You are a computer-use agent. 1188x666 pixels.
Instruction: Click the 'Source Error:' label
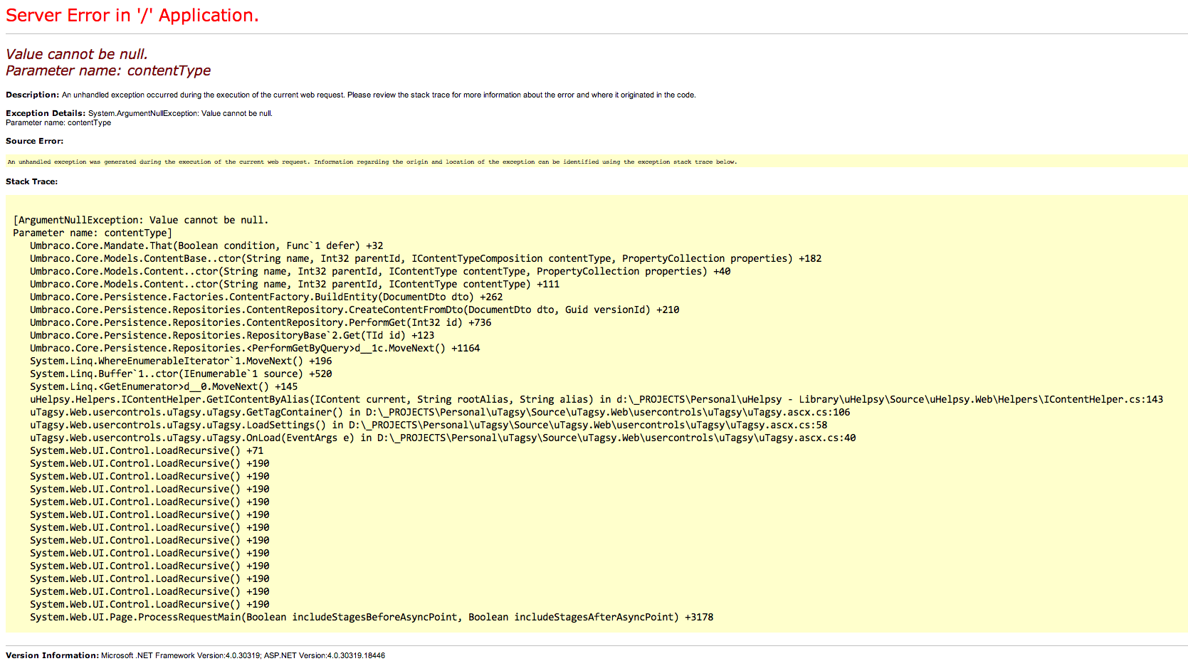tap(34, 141)
